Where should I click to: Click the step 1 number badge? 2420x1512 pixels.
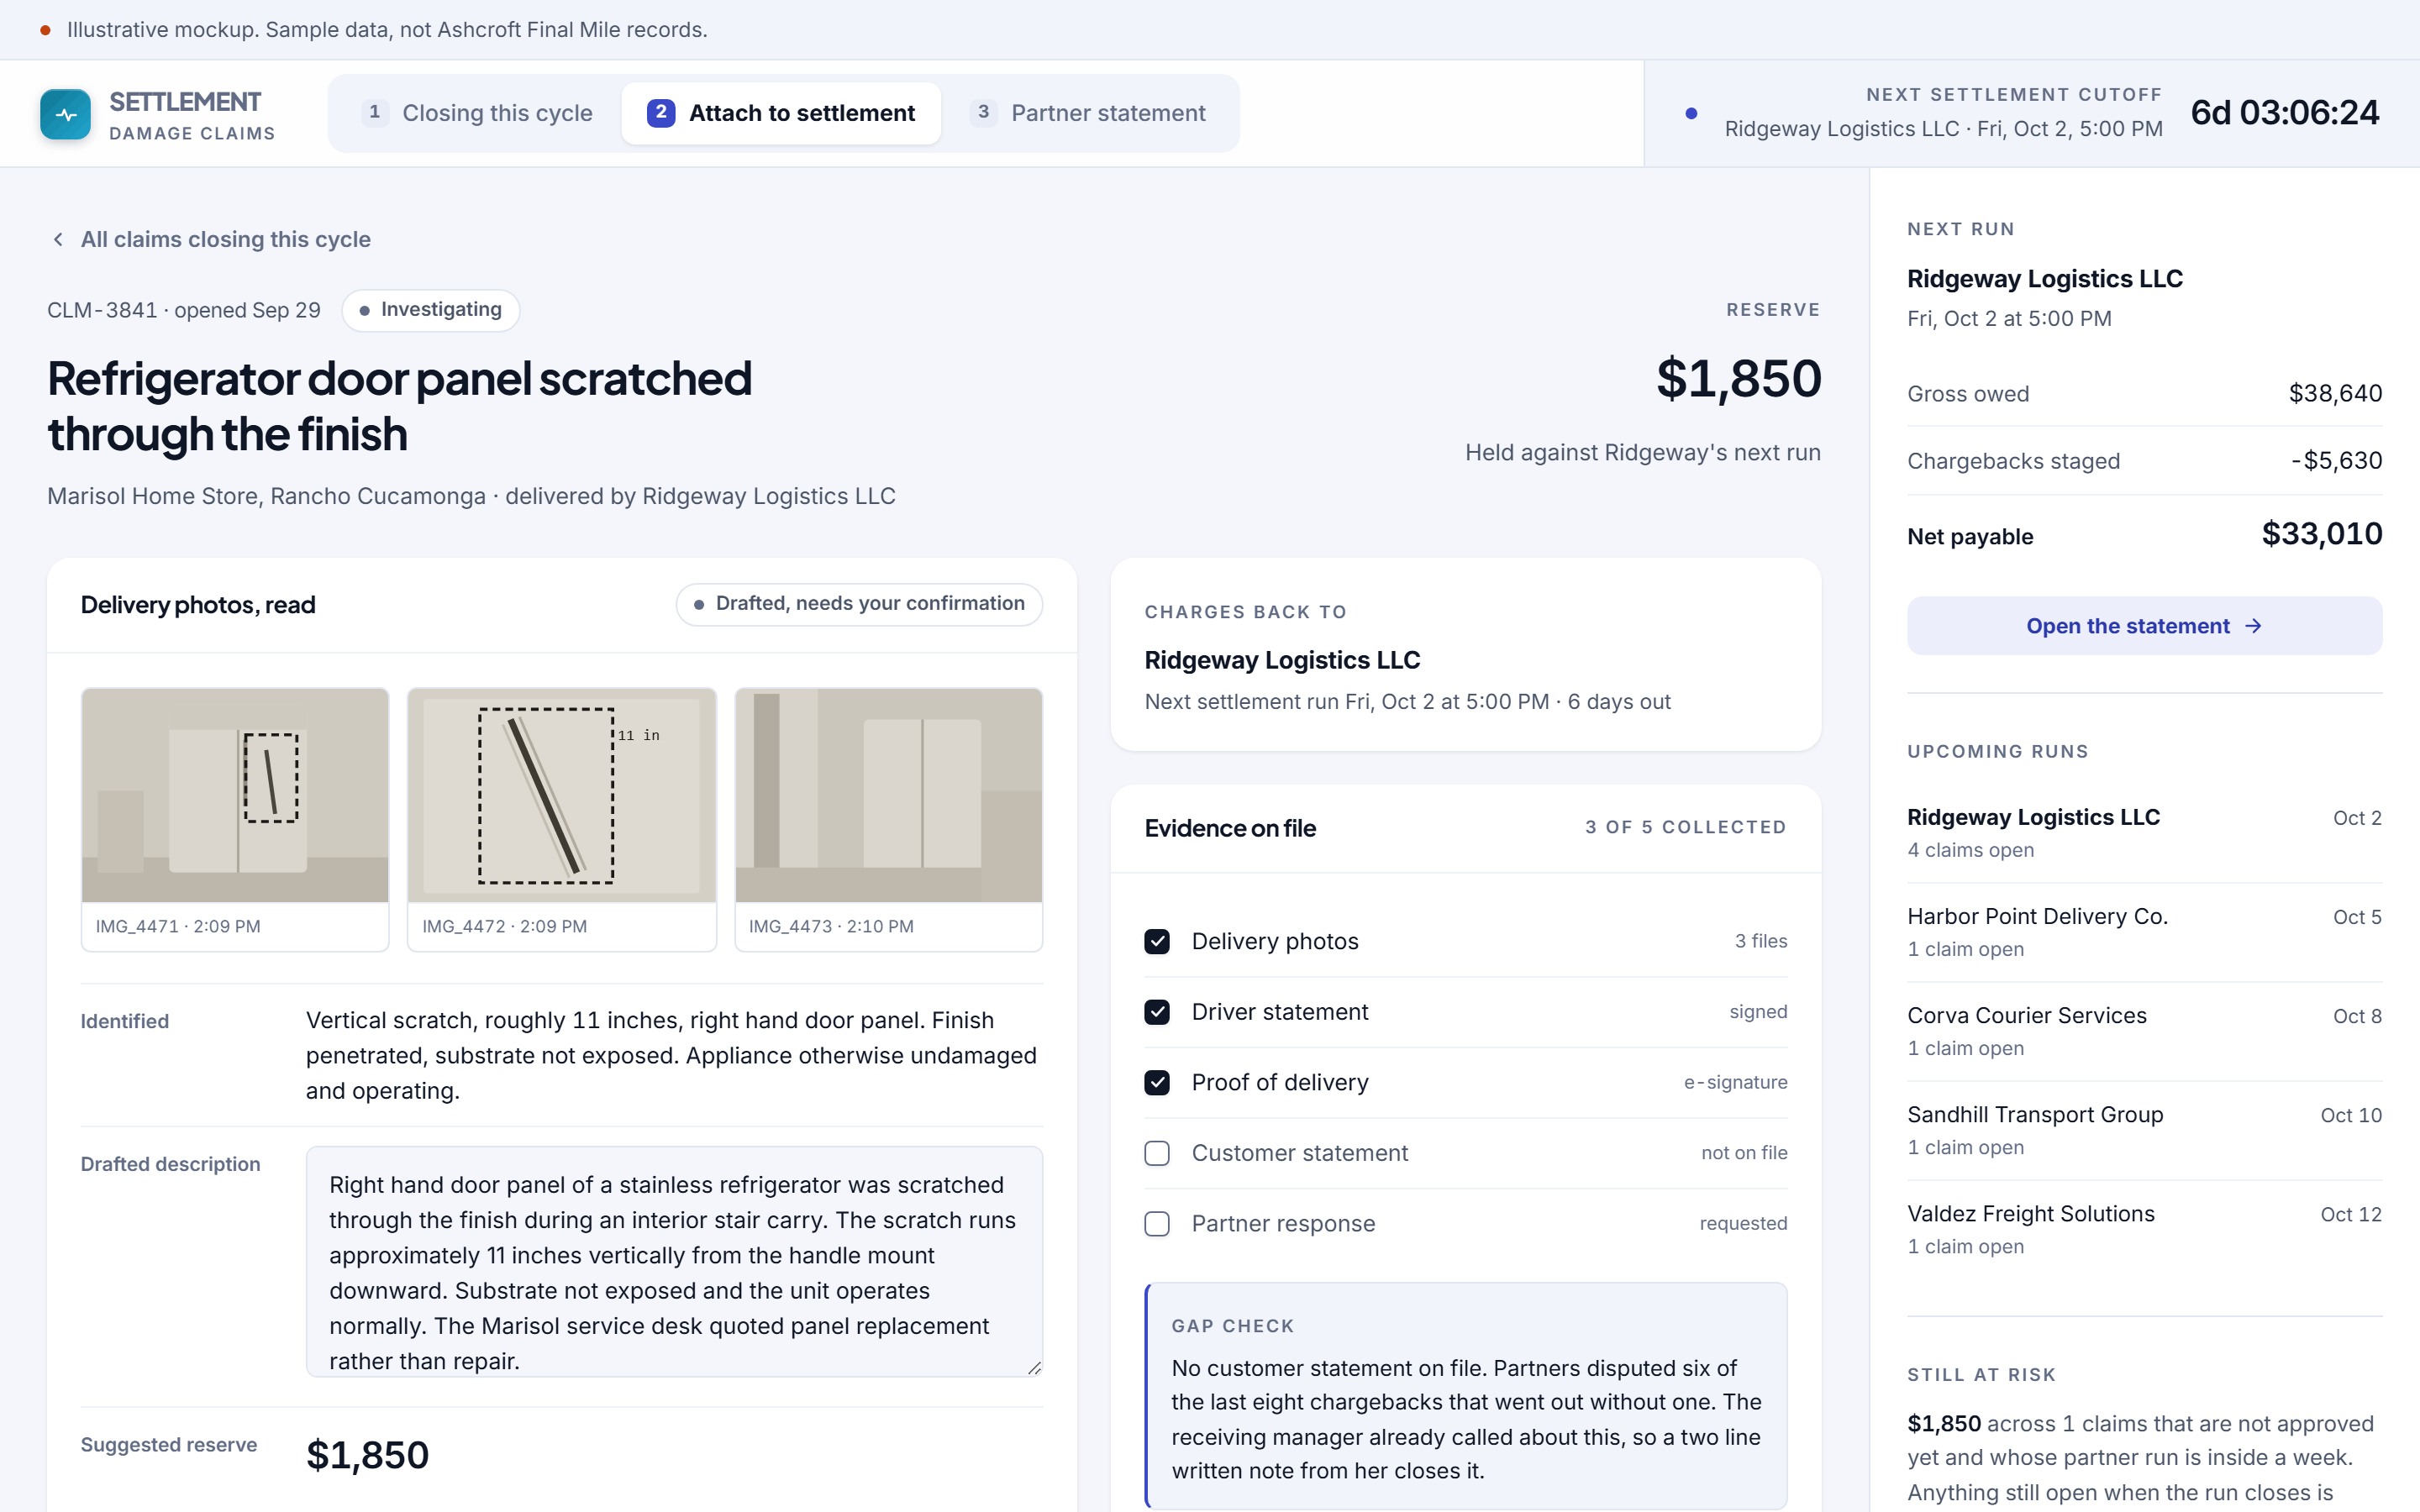pyautogui.click(x=374, y=113)
